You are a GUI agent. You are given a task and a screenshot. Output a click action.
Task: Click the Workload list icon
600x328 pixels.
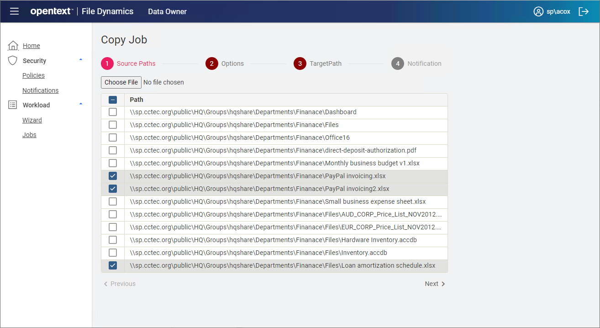(x=13, y=105)
